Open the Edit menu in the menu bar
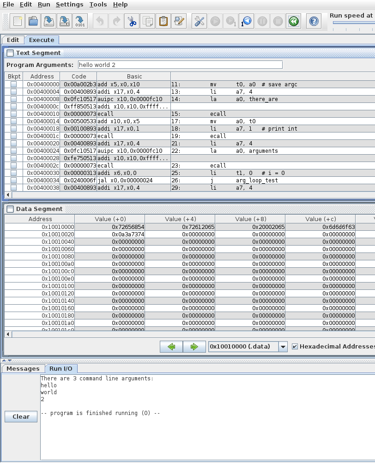The width and height of the screenshot is (375, 463). click(26, 5)
